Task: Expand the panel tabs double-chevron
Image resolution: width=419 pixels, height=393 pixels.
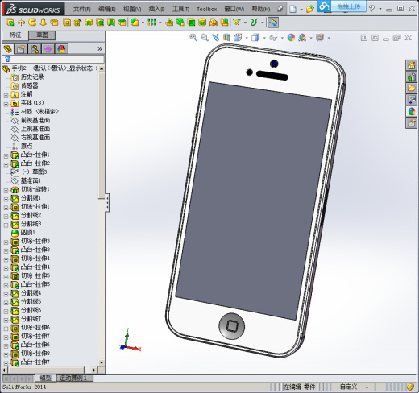Action: click(100, 48)
